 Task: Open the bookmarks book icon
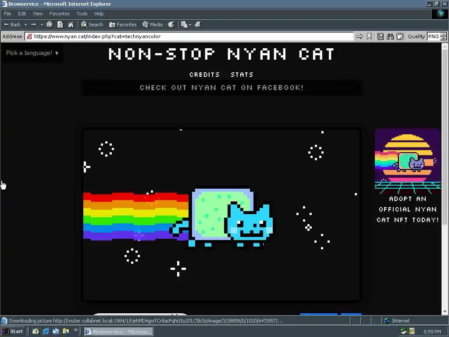(381, 36)
